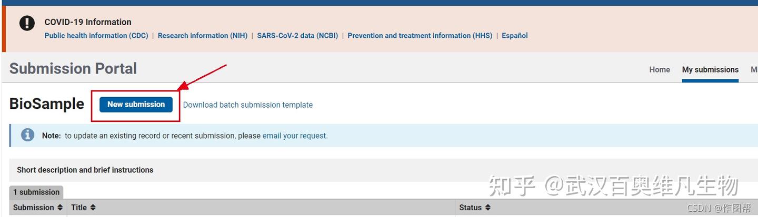The width and height of the screenshot is (758, 217).
Task: Sort by Submission column arrows
Action: 60,208
